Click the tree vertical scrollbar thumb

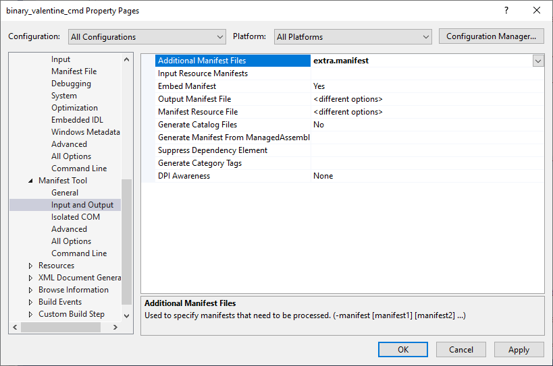[x=127, y=242]
